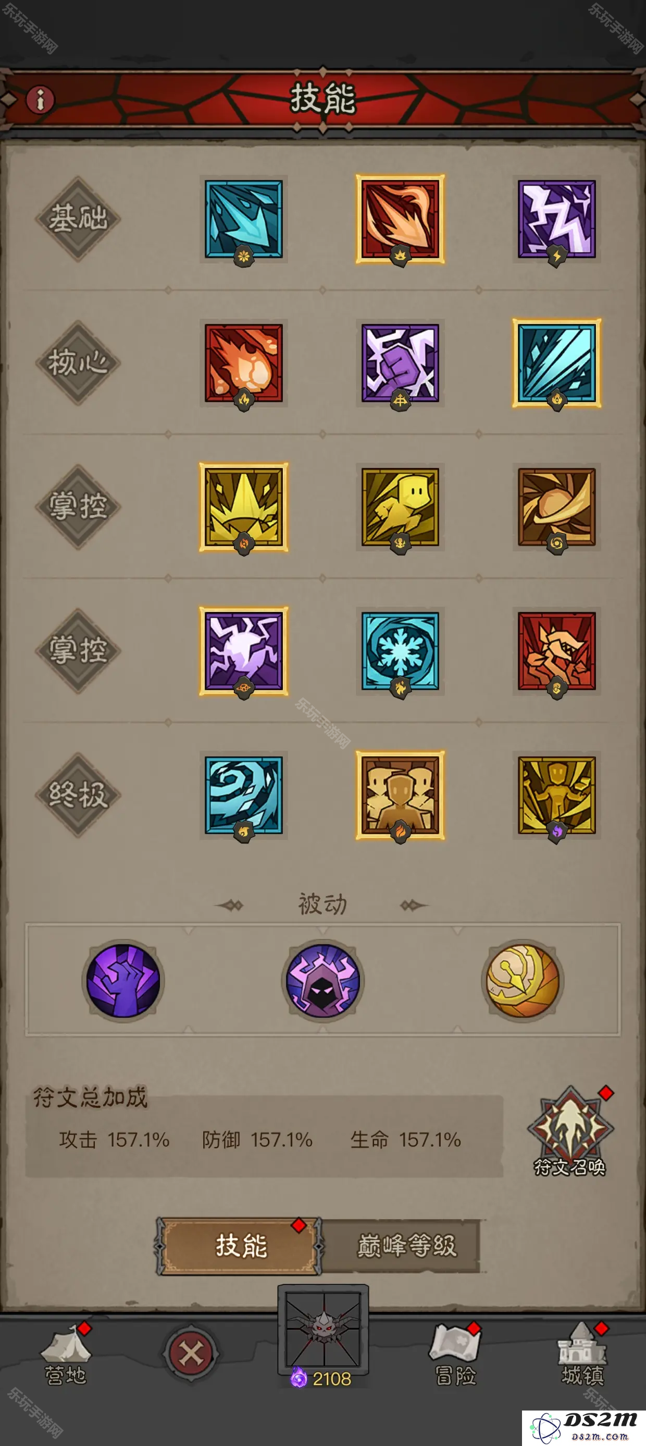
Task: Open the golden orb passive skill
Action: 523,981
